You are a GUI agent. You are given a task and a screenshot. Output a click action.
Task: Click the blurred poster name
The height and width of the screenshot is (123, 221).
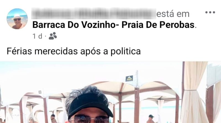[x=94, y=13]
